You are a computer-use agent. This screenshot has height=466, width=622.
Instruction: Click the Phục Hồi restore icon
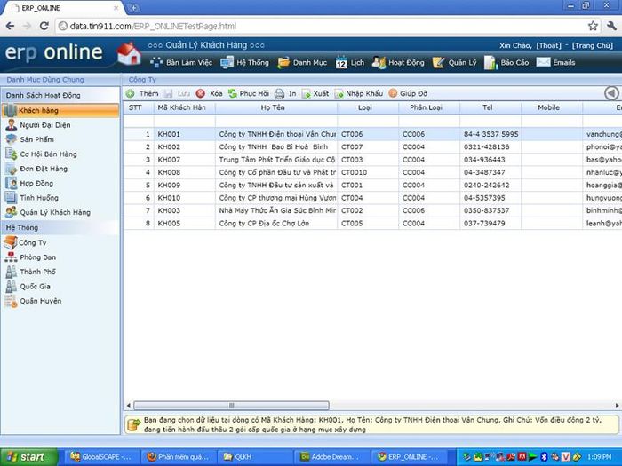233,93
